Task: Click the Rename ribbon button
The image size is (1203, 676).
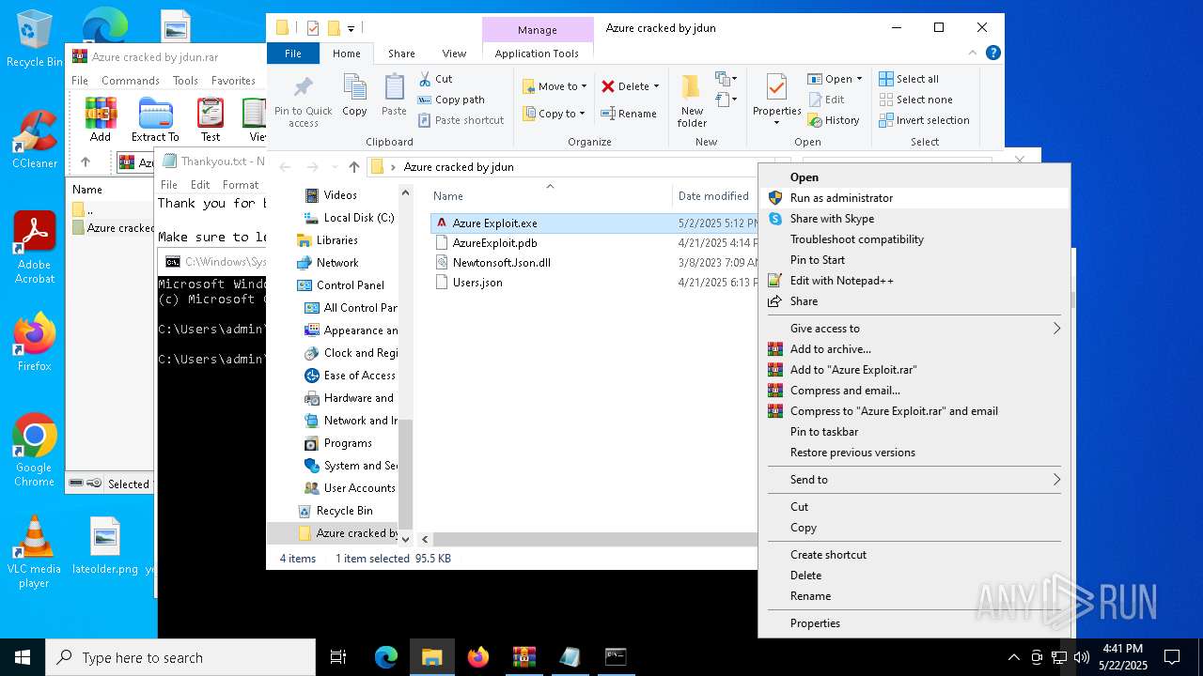Action: (x=629, y=114)
